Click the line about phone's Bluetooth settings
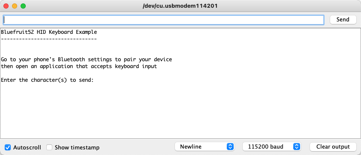The image size is (361, 155). pyautogui.click(x=86, y=60)
